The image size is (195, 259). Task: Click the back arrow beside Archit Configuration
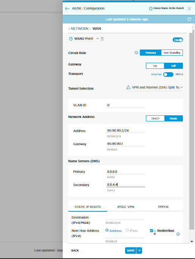[67, 9]
